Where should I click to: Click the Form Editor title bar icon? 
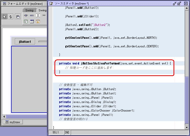click(4, 4)
